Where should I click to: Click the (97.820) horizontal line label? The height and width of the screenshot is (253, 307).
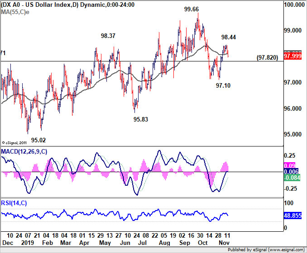[267, 57]
